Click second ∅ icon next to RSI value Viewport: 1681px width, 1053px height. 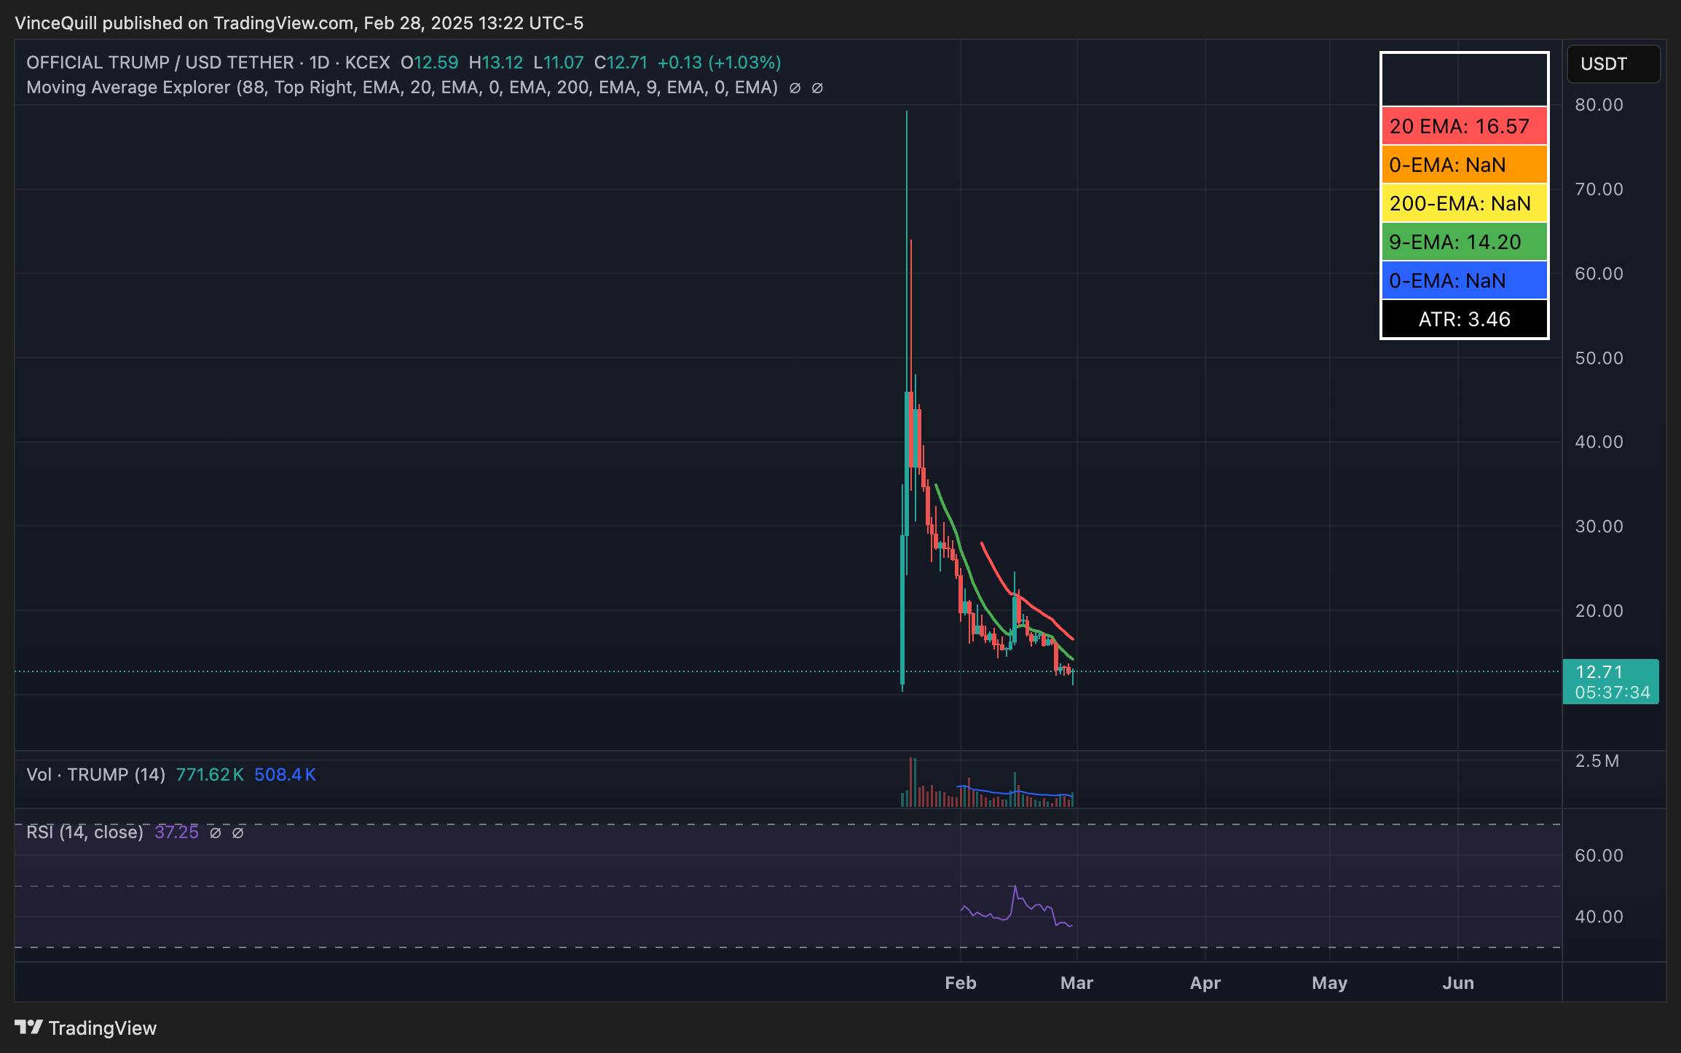[238, 832]
